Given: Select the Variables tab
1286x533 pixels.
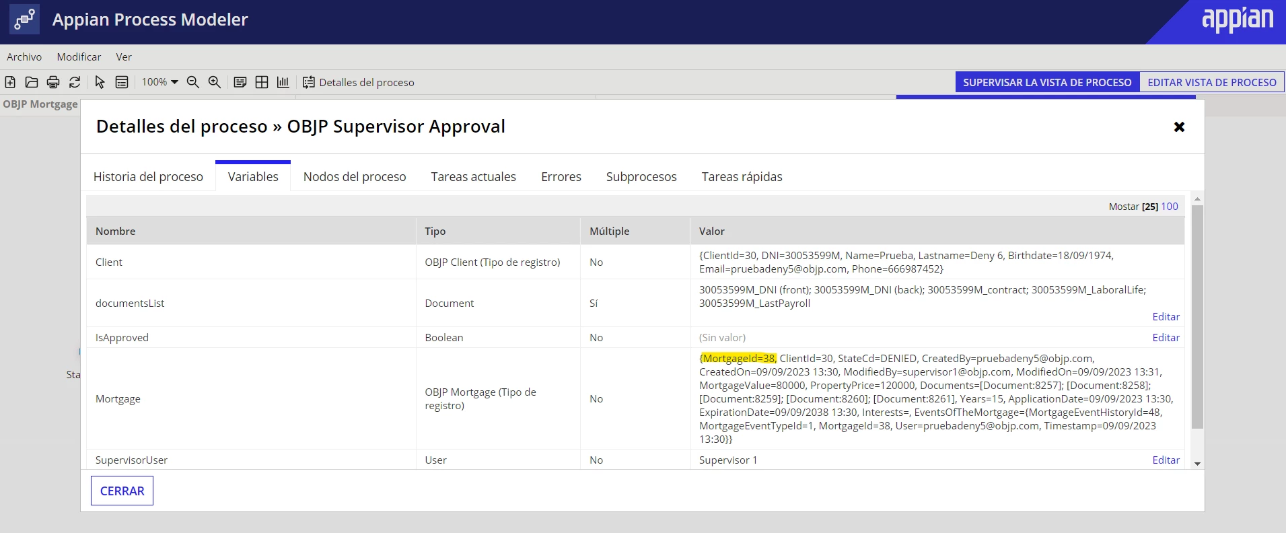Looking at the screenshot, I should pos(253,176).
